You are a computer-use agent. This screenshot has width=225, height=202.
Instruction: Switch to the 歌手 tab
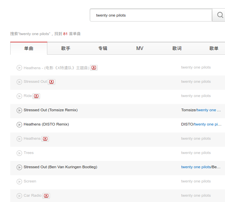click(x=66, y=48)
